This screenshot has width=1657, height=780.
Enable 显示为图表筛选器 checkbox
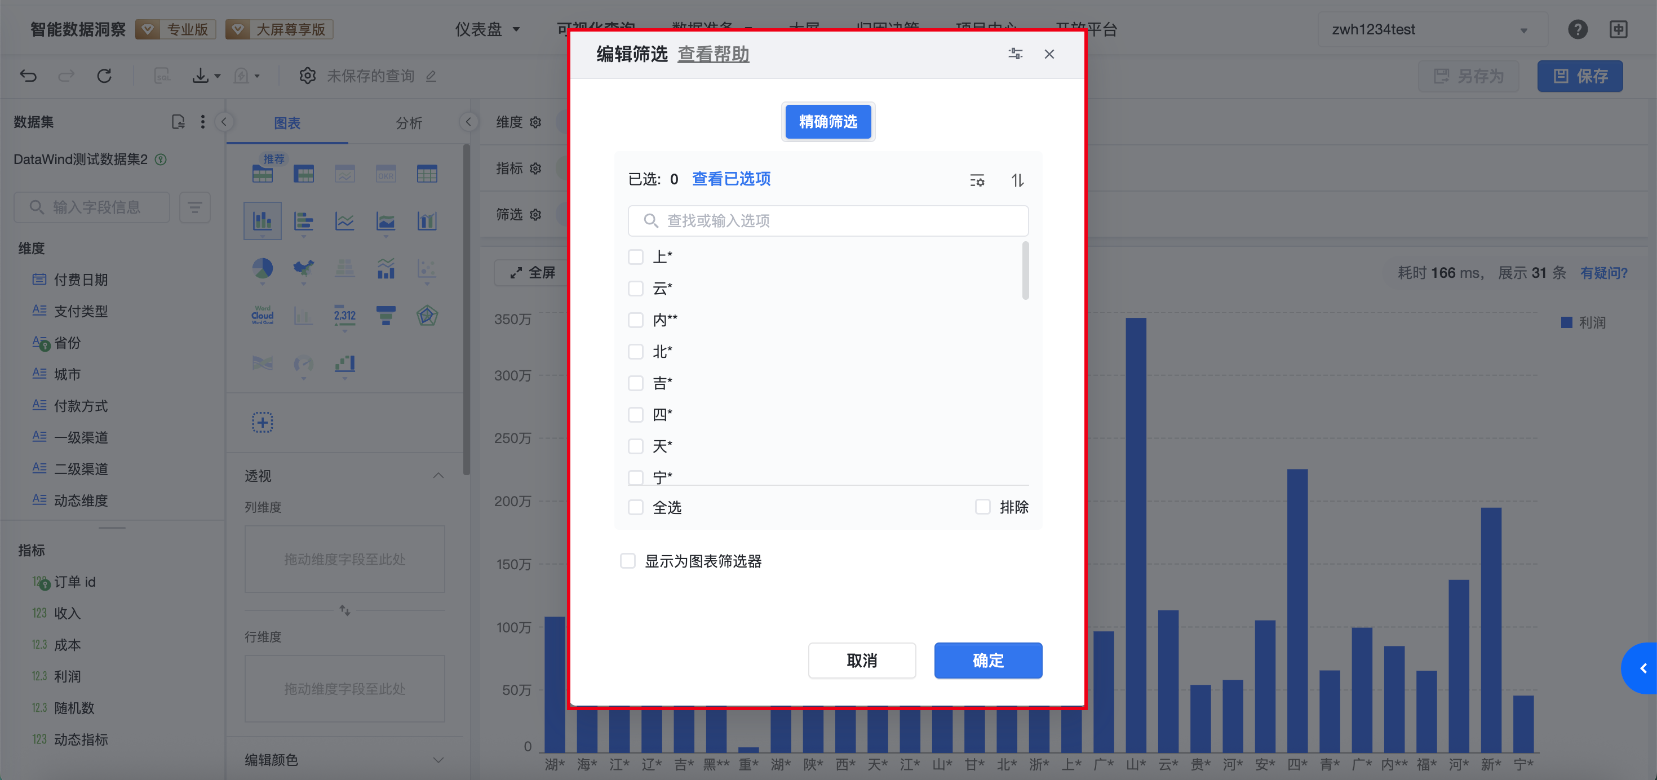(x=628, y=561)
